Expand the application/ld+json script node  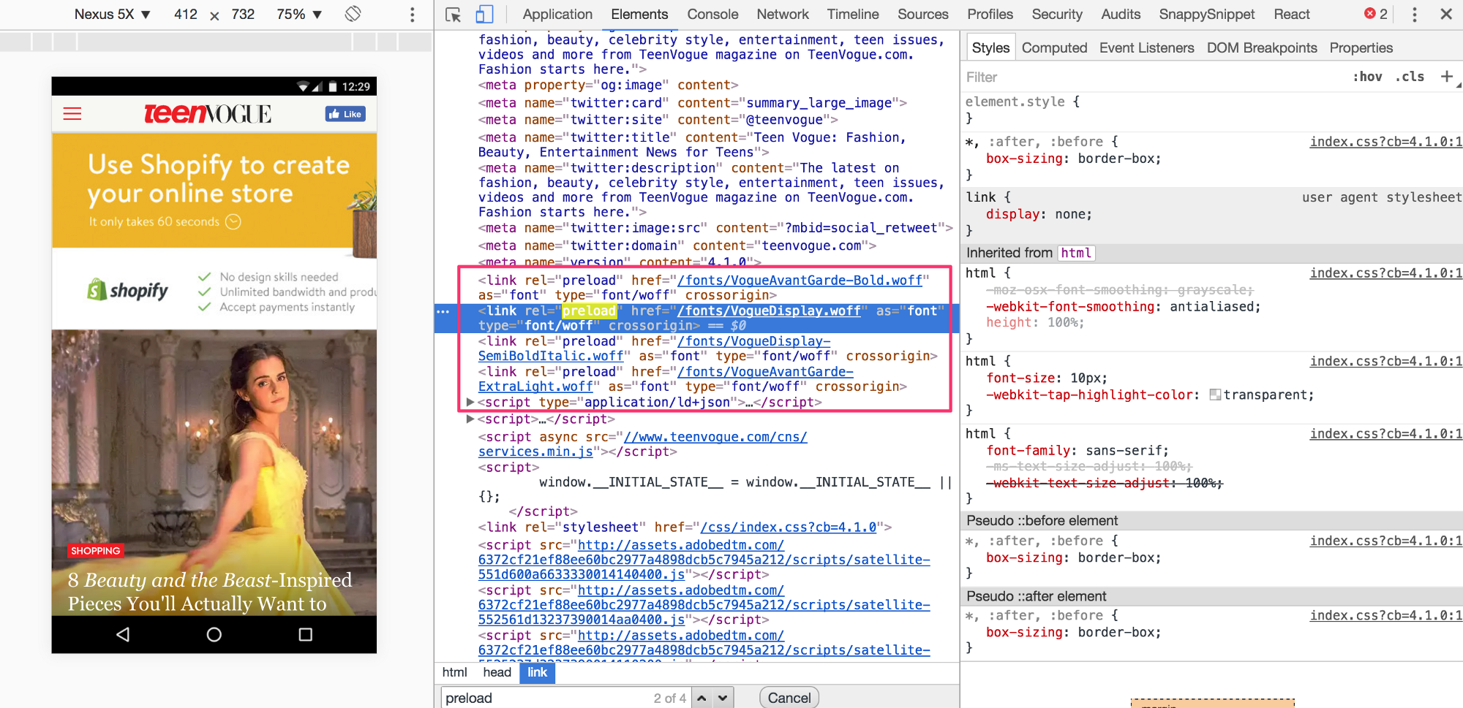pyautogui.click(x=470, y=402)
